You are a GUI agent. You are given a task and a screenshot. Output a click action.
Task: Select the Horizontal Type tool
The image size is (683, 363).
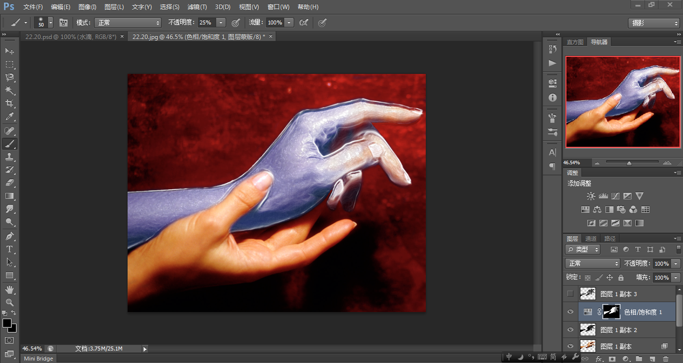click(10, 249)
